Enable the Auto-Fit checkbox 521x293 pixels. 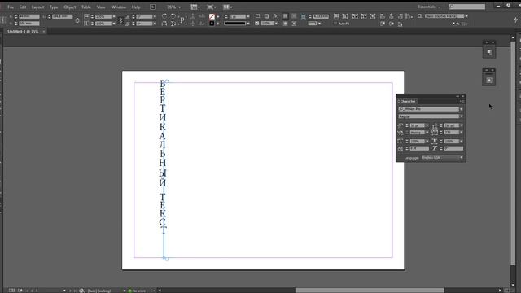335,24
